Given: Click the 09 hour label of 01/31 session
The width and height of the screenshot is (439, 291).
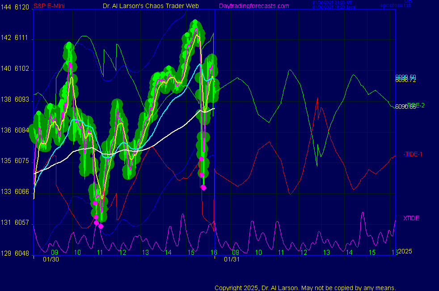Looking at the screenshot, I should 236,252.
